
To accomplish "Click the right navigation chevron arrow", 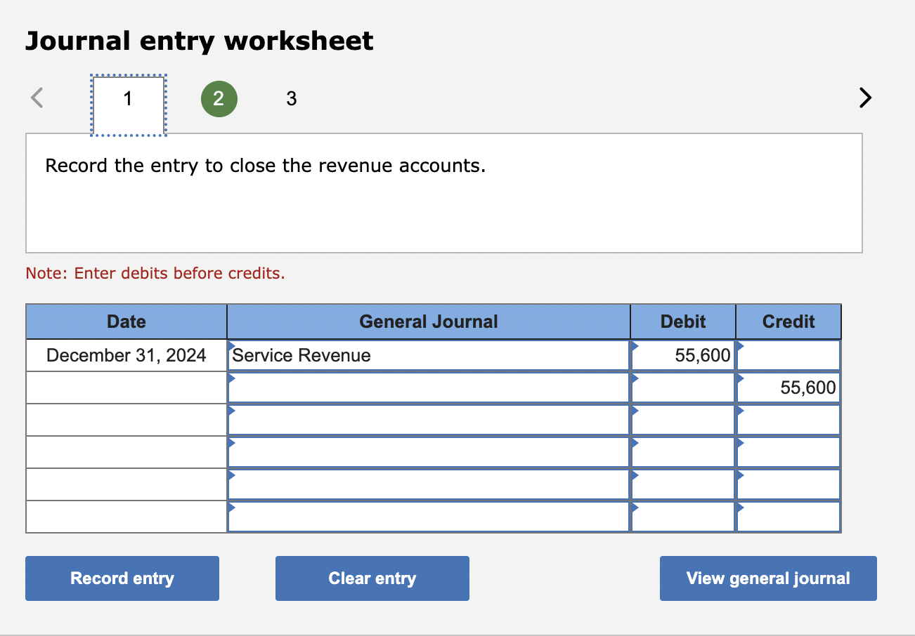I will point(865,98).
